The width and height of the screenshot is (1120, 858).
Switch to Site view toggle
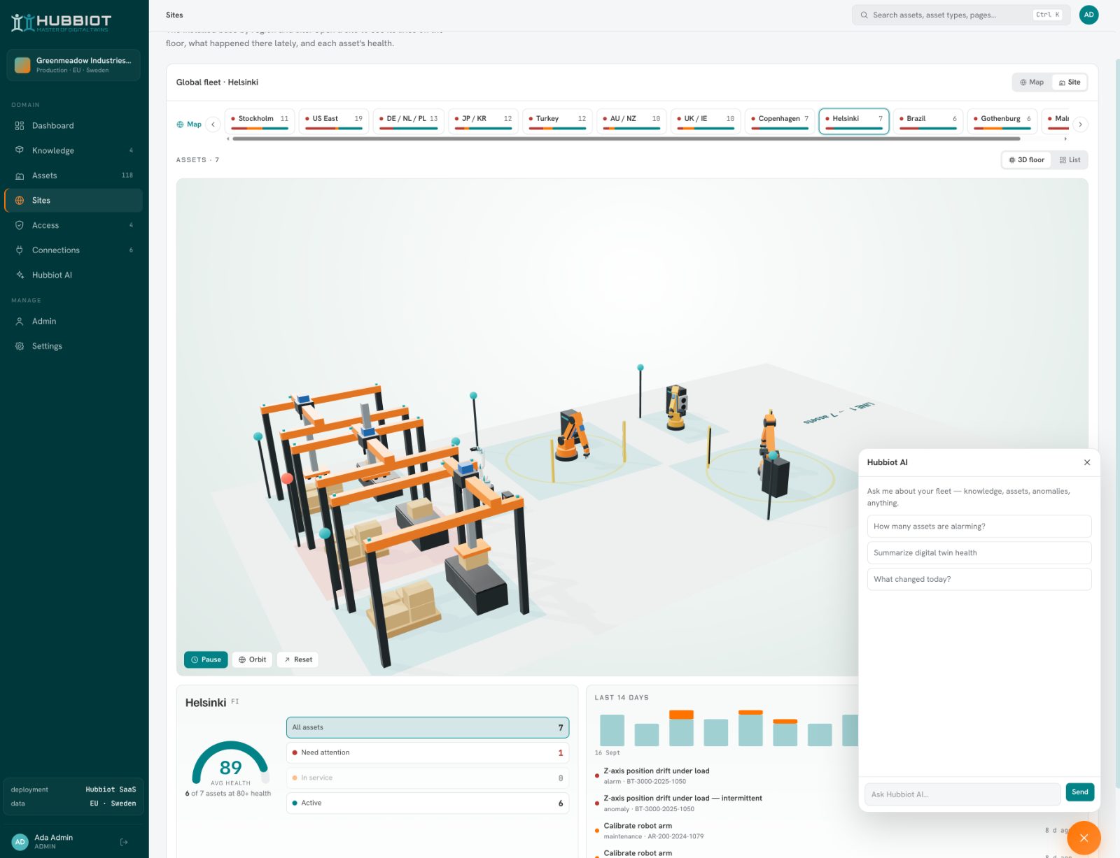(x=1069, y=83)
